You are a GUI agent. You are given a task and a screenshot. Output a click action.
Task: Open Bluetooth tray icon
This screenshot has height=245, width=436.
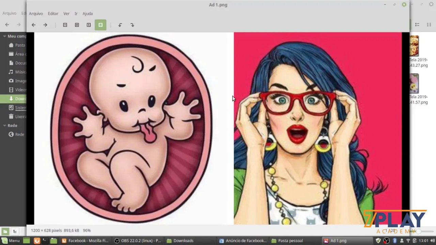(395, 241)
